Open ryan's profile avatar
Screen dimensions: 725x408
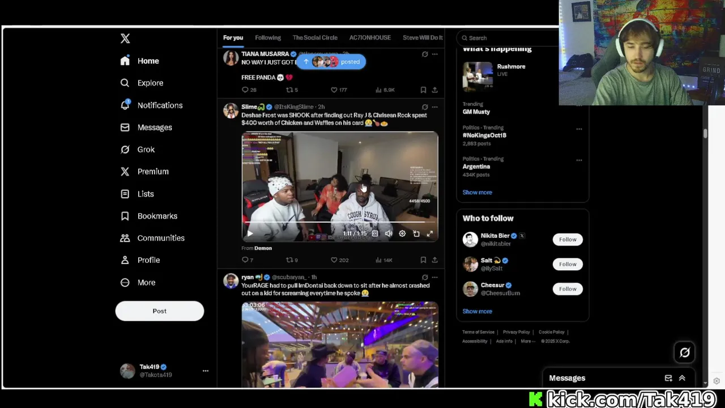click(231, 281)
